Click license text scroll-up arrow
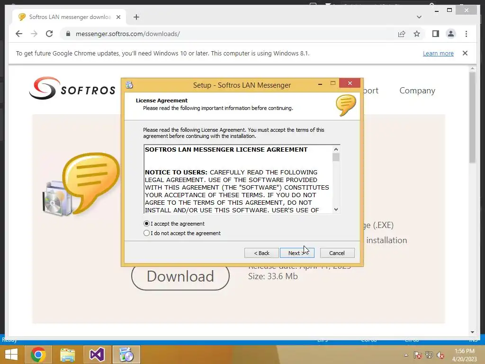 tap(336, 149)
